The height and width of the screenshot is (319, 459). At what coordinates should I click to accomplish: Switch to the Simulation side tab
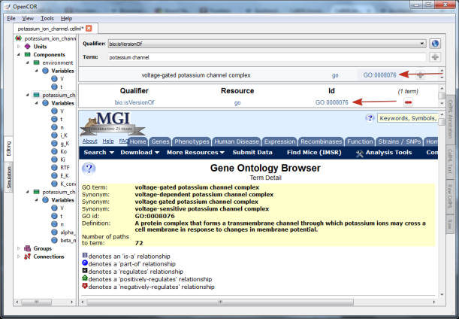9,178
